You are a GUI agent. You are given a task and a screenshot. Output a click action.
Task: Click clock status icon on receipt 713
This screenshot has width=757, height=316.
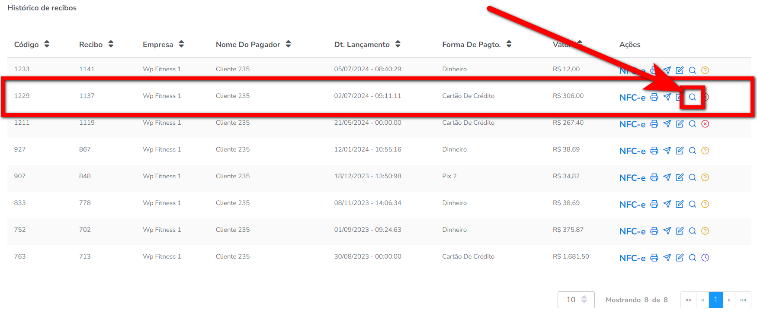tap(705, 258)
